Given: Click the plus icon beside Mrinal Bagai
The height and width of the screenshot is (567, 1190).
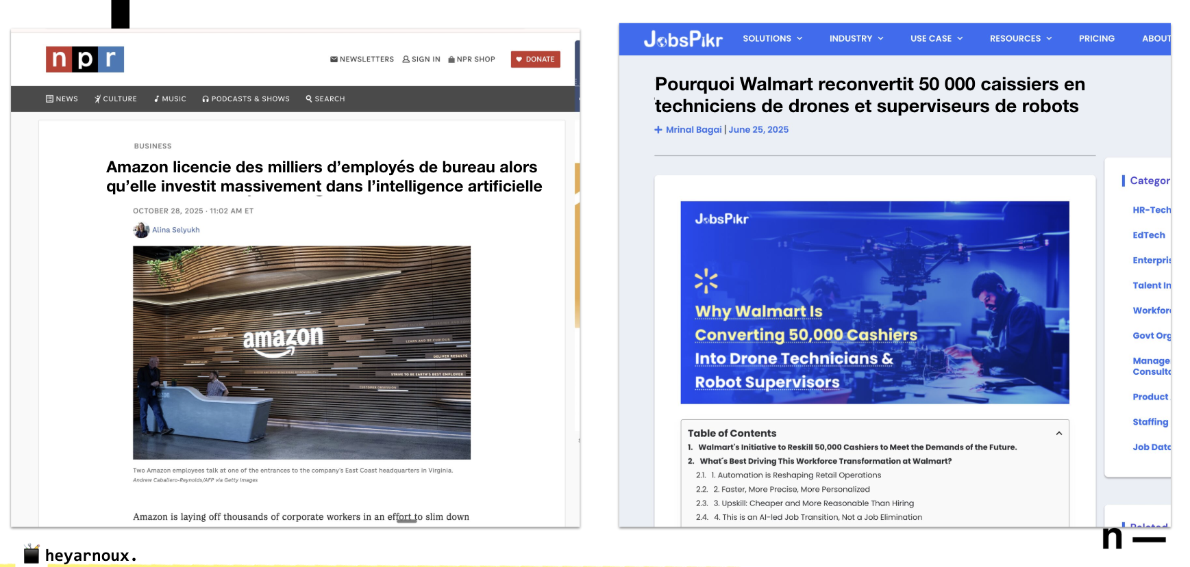Looking at the screenshot, I should [x=658, y=130].
